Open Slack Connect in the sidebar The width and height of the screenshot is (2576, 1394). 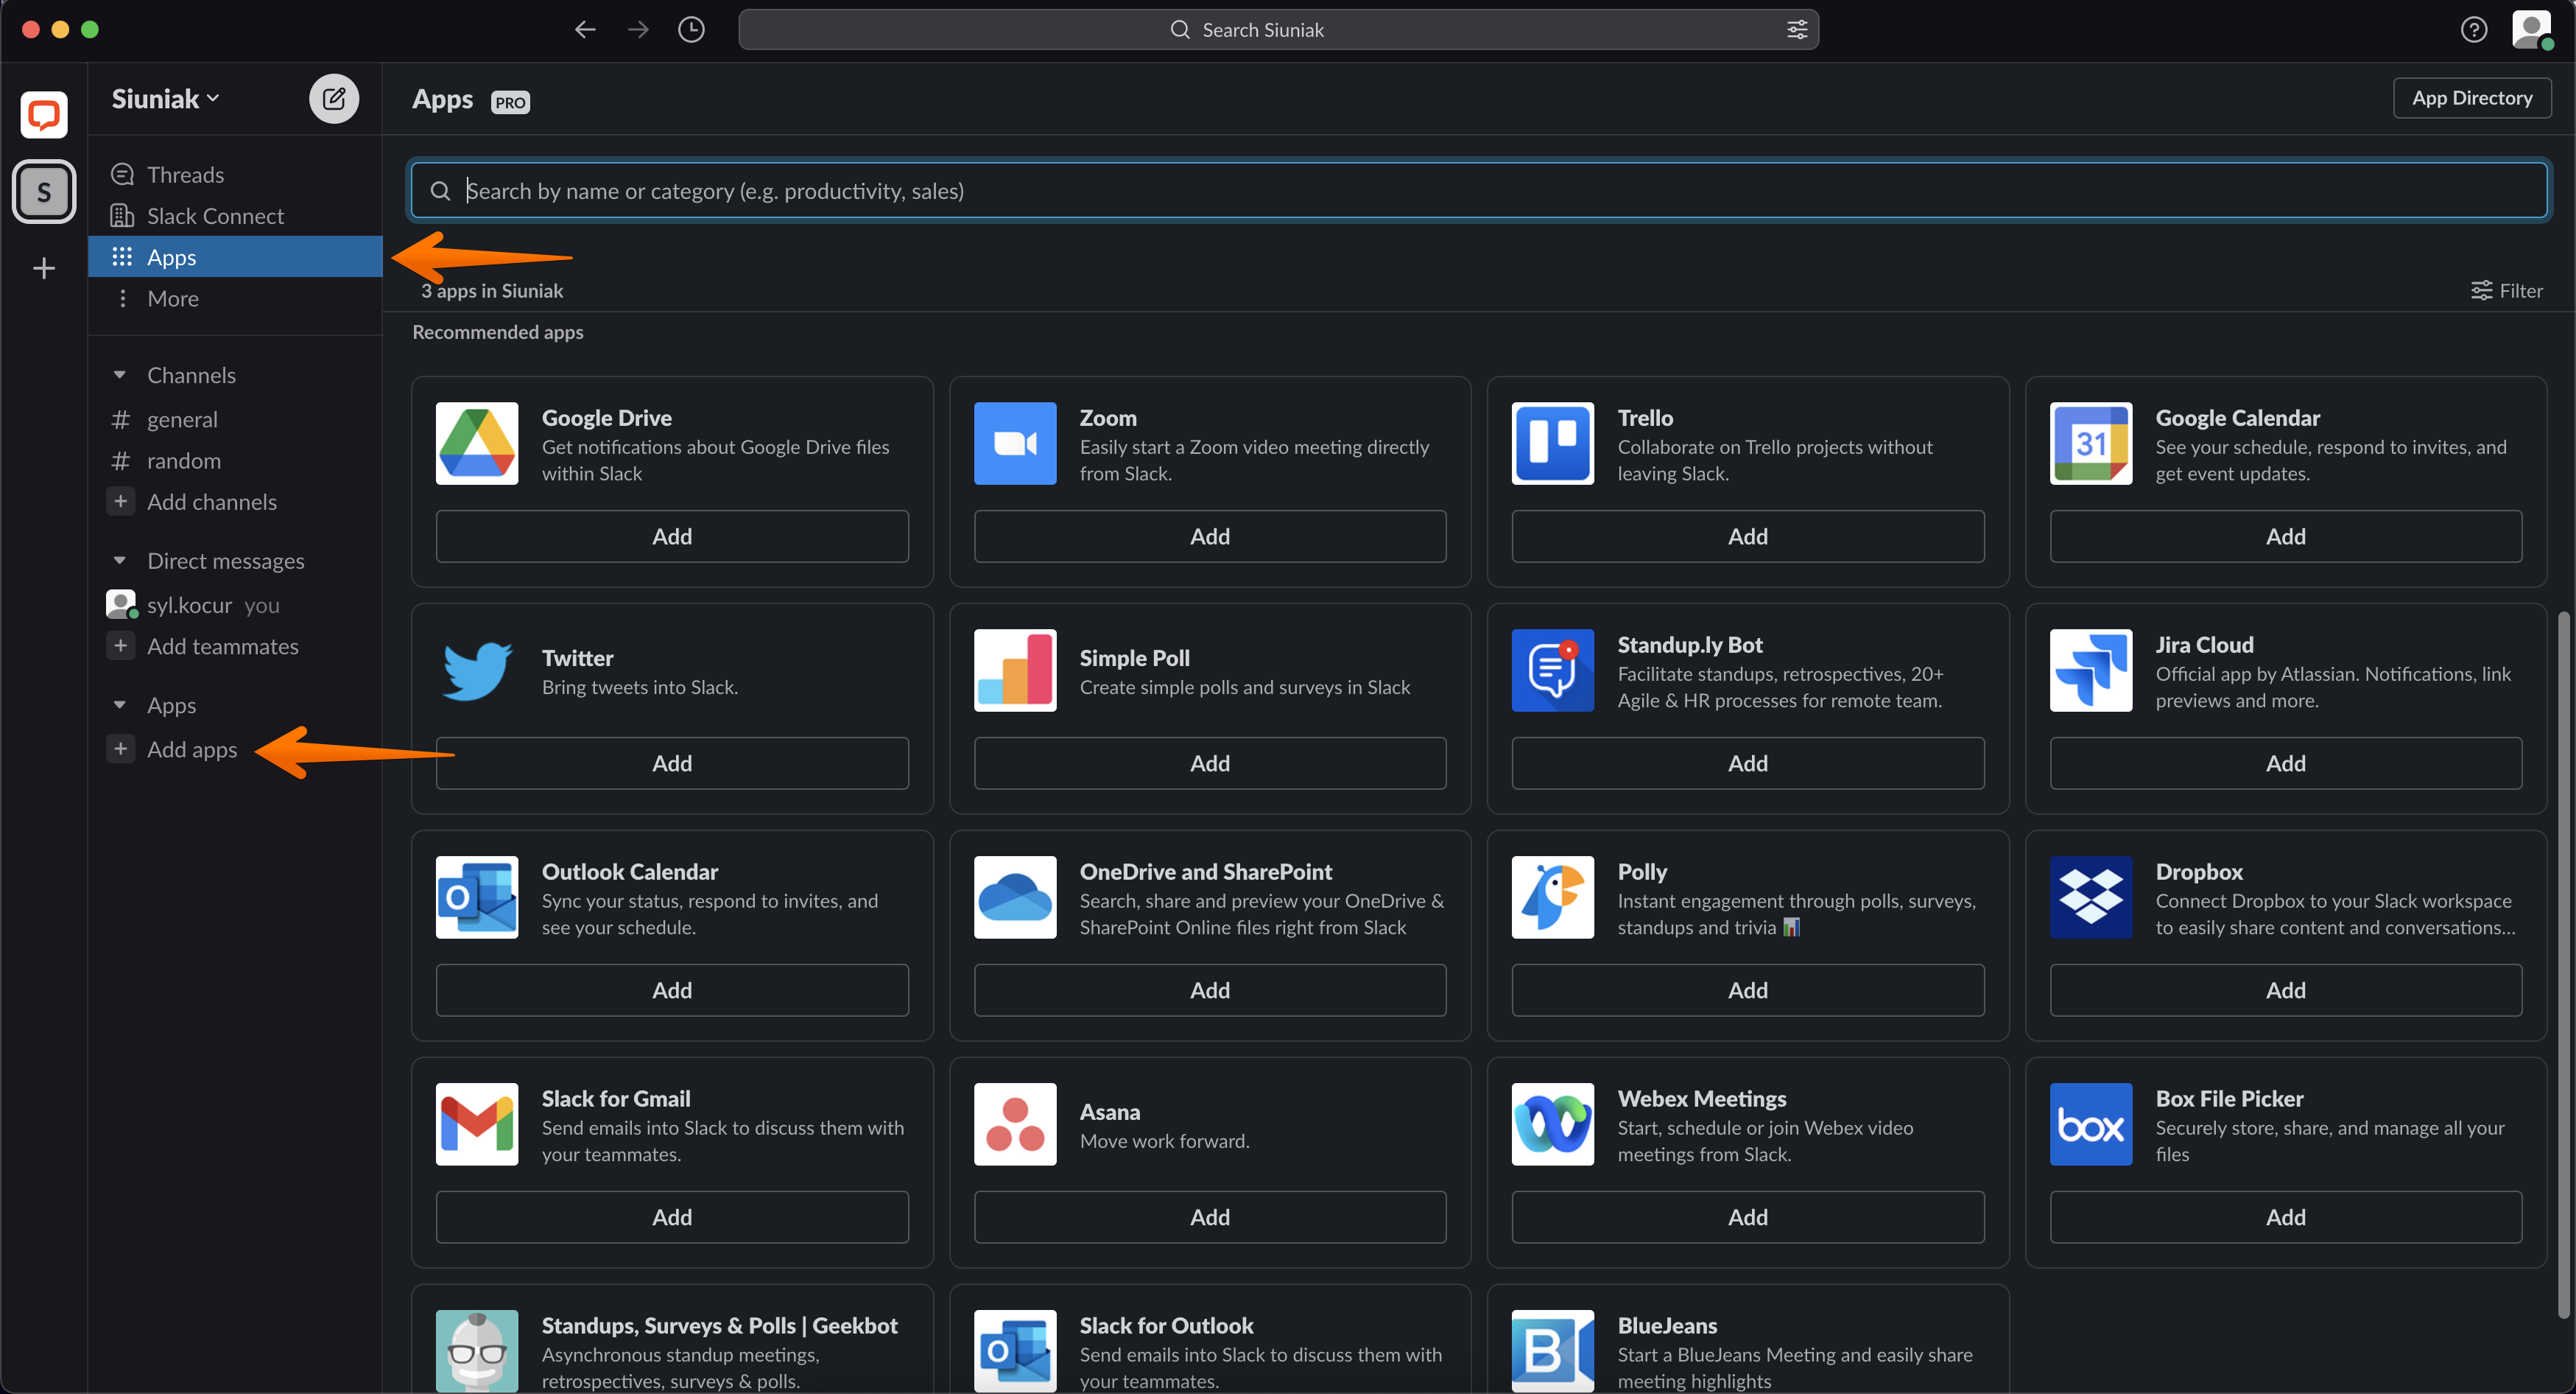[235, 216]
